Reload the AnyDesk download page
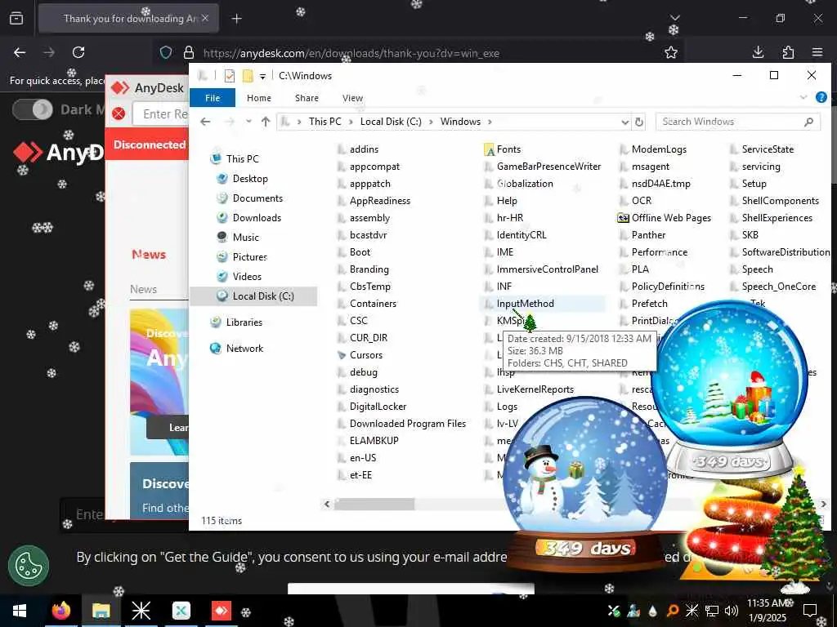Screen dimensions: 837x627 point(78,52)
